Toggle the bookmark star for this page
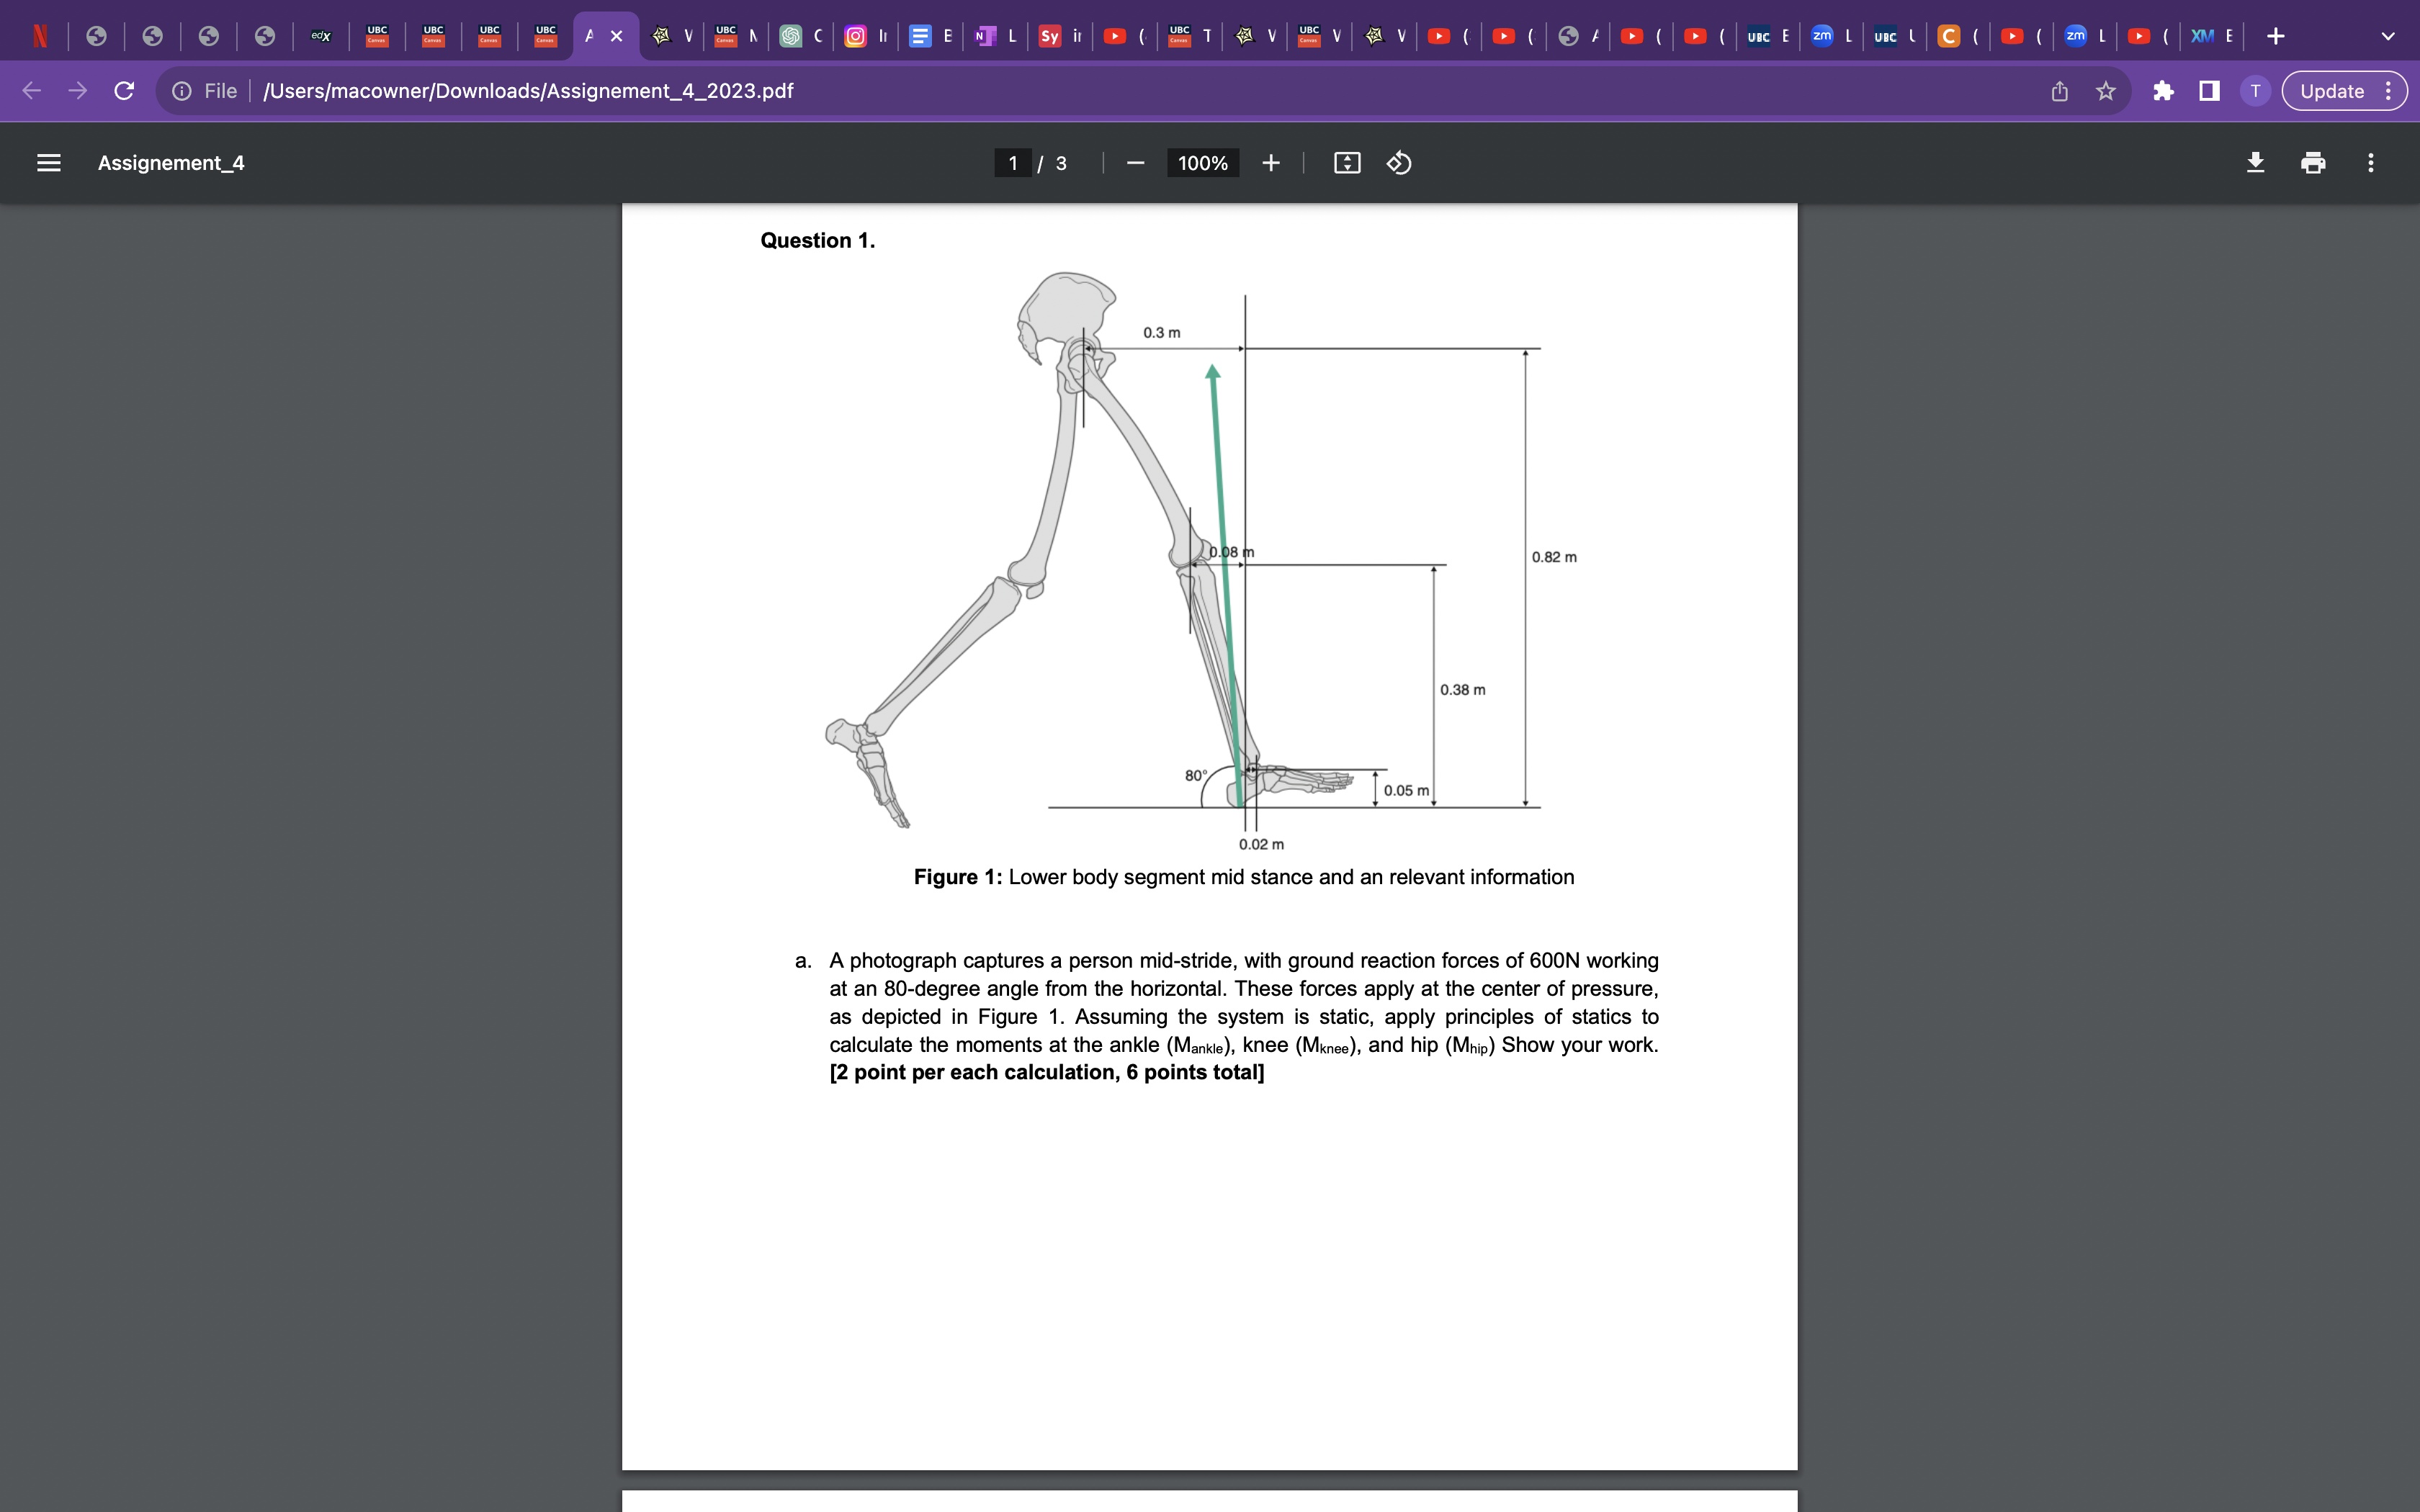Viewport: 2420px width, 1512px height. pyautogui.click(x=2106, y=90)
